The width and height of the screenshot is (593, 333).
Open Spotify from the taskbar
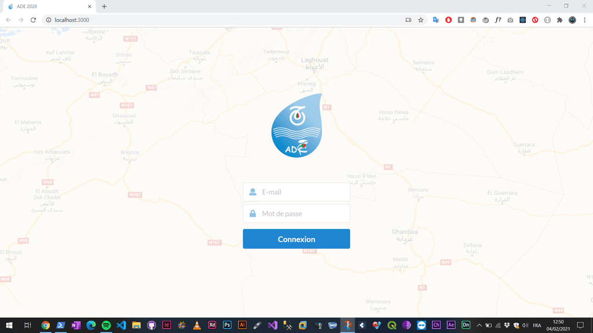click(106, 325)
